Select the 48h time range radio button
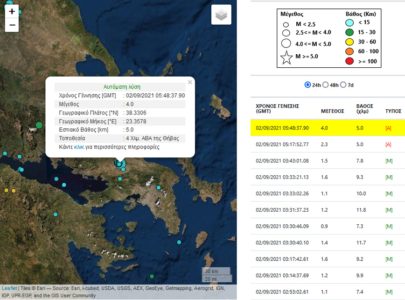 pos(326,85)
